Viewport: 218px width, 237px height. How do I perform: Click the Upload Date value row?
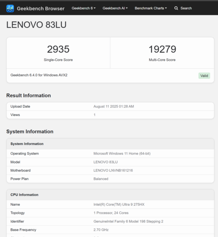[110, 106]
